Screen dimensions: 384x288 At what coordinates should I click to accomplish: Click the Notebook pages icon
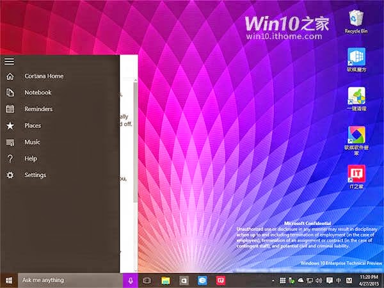tap(10, 93)
